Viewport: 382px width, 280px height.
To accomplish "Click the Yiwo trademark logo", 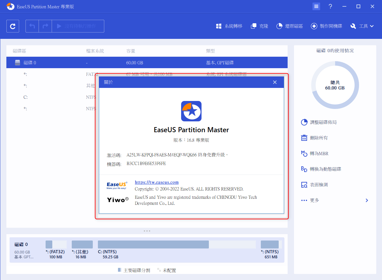I will tap(118, 200).
